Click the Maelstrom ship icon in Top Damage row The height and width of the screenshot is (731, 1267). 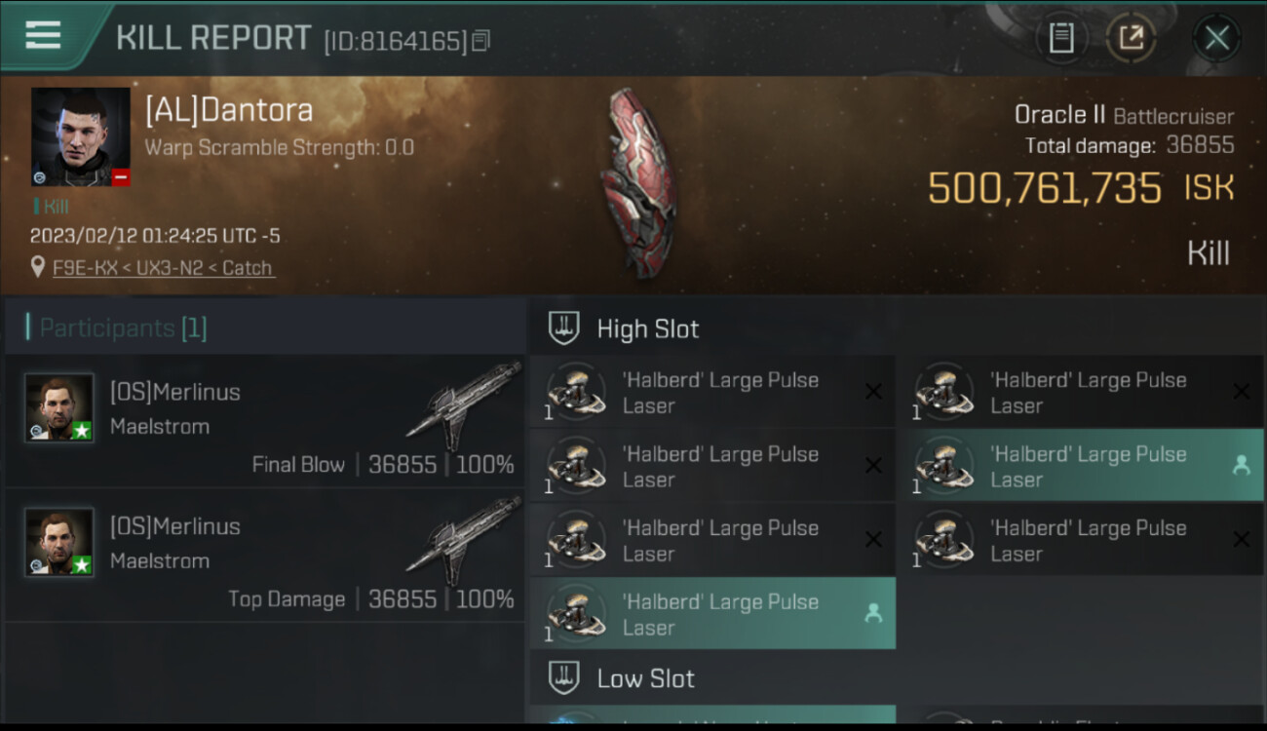coord(464,540)
